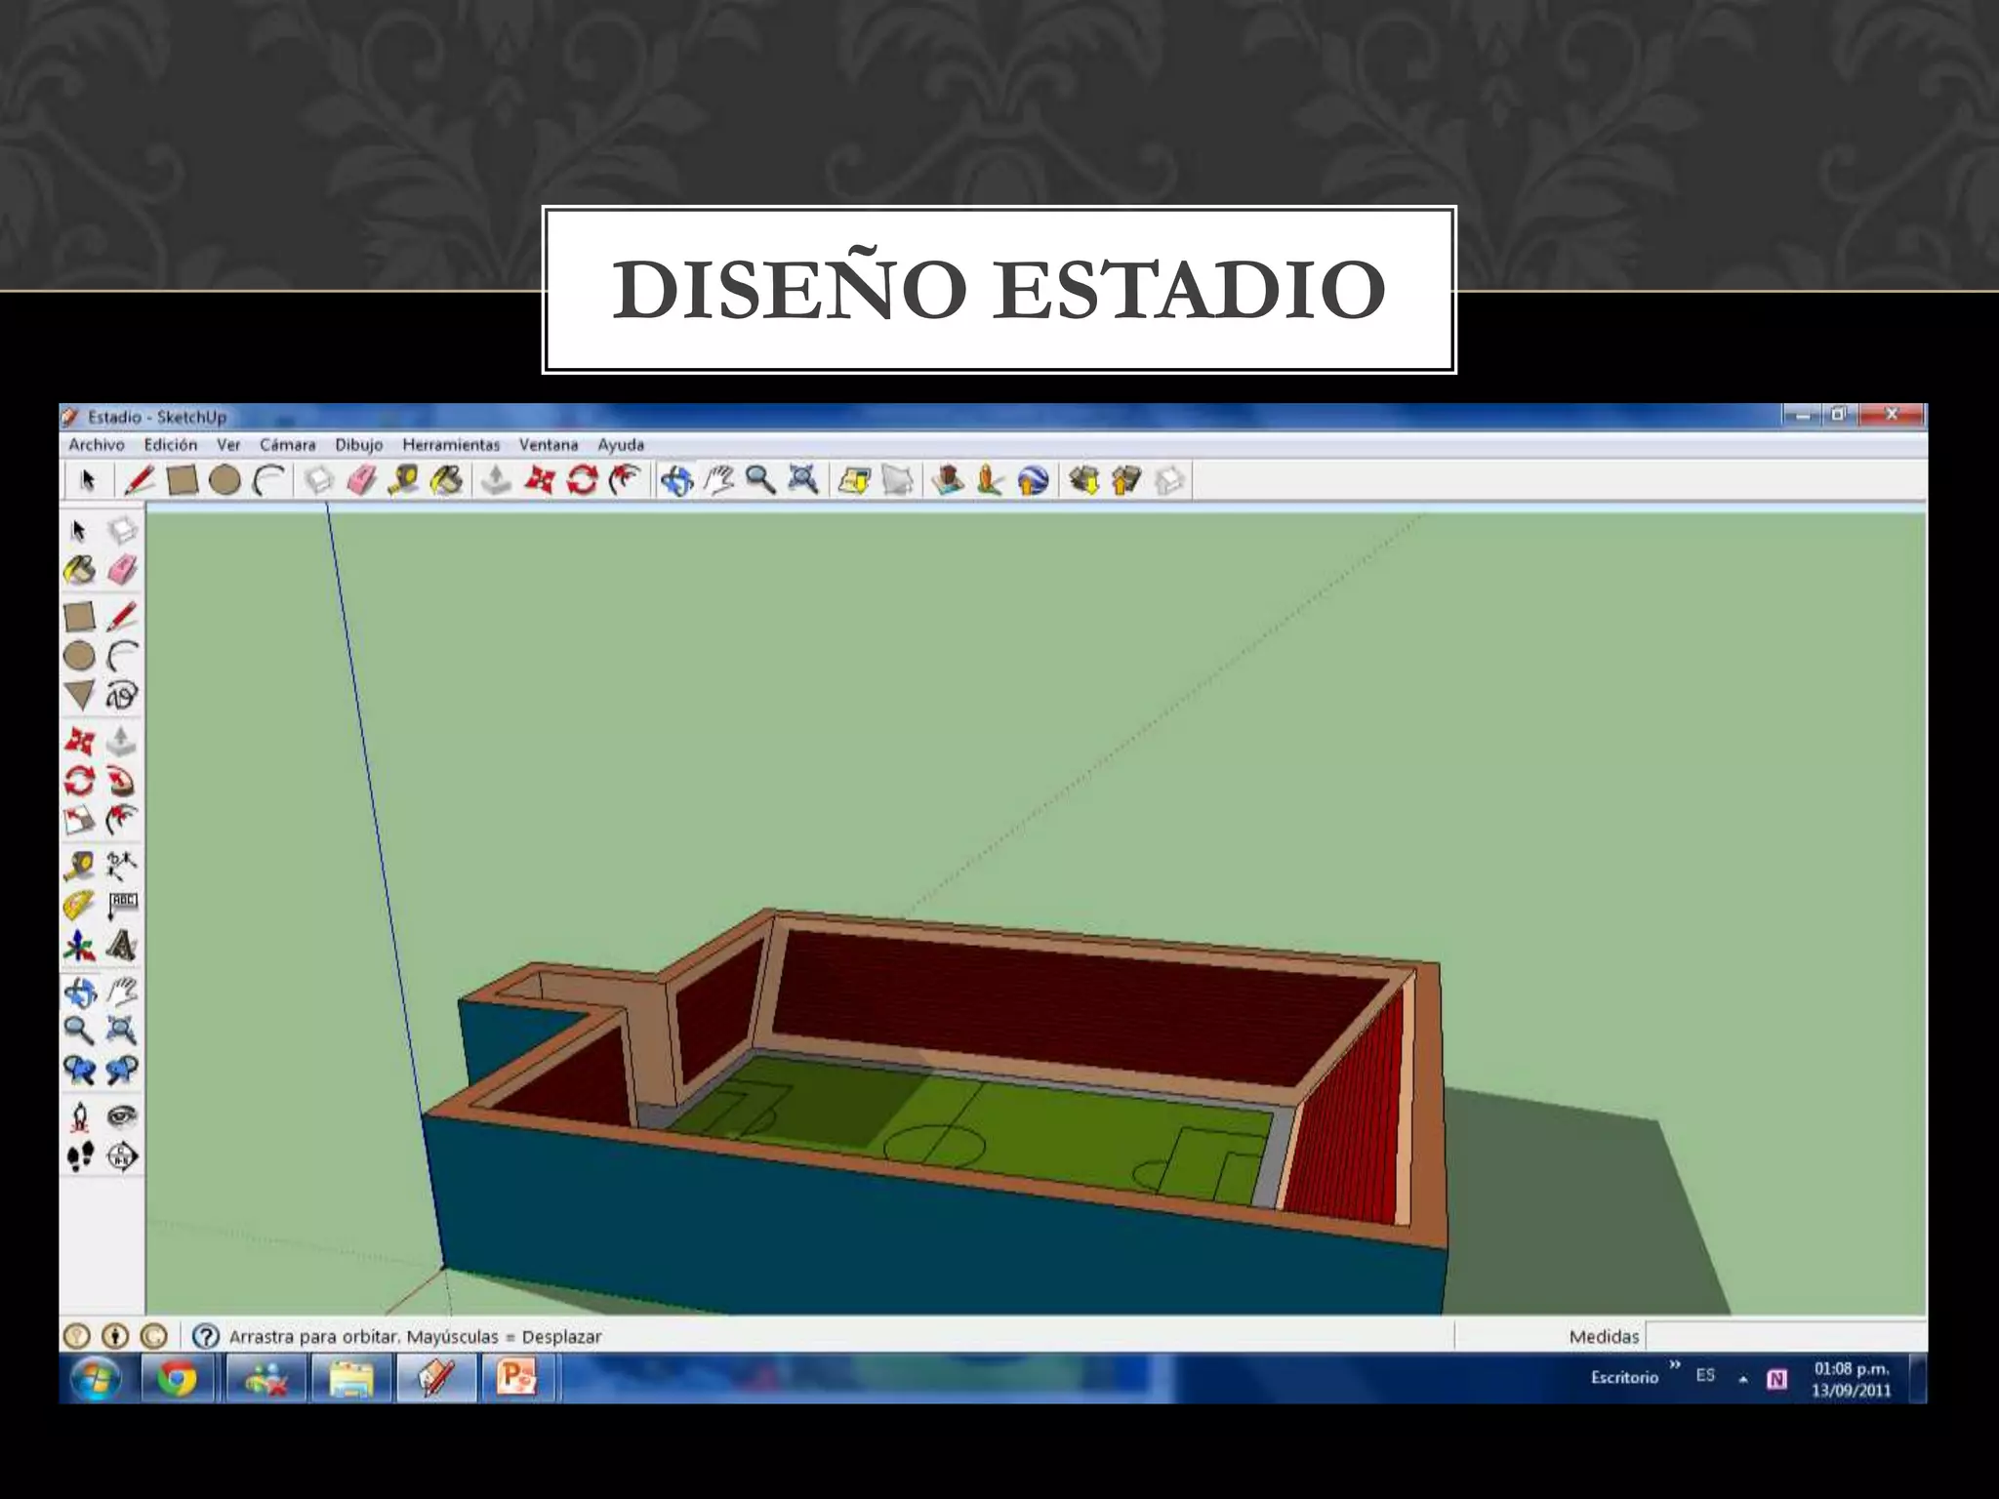Select the Protractor tool
This screenshot has height=1499, width=1999.
click(79, 906)
